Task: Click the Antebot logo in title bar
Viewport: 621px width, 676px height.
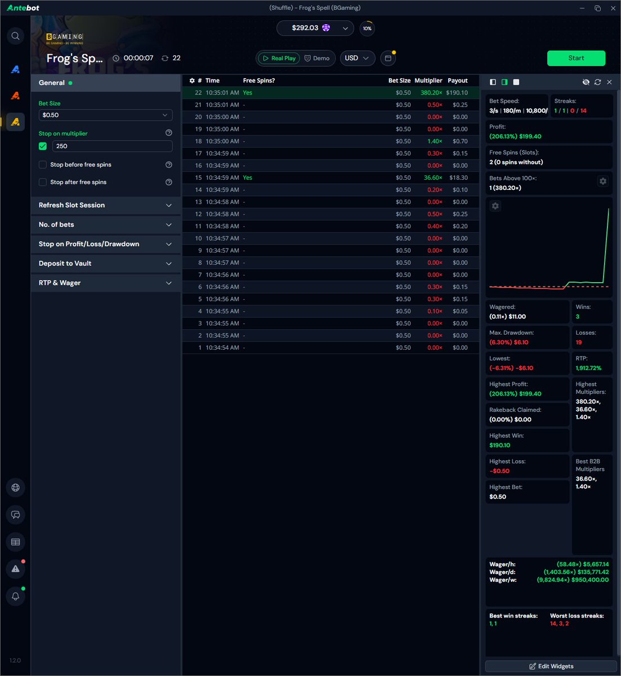Action: 23,8
